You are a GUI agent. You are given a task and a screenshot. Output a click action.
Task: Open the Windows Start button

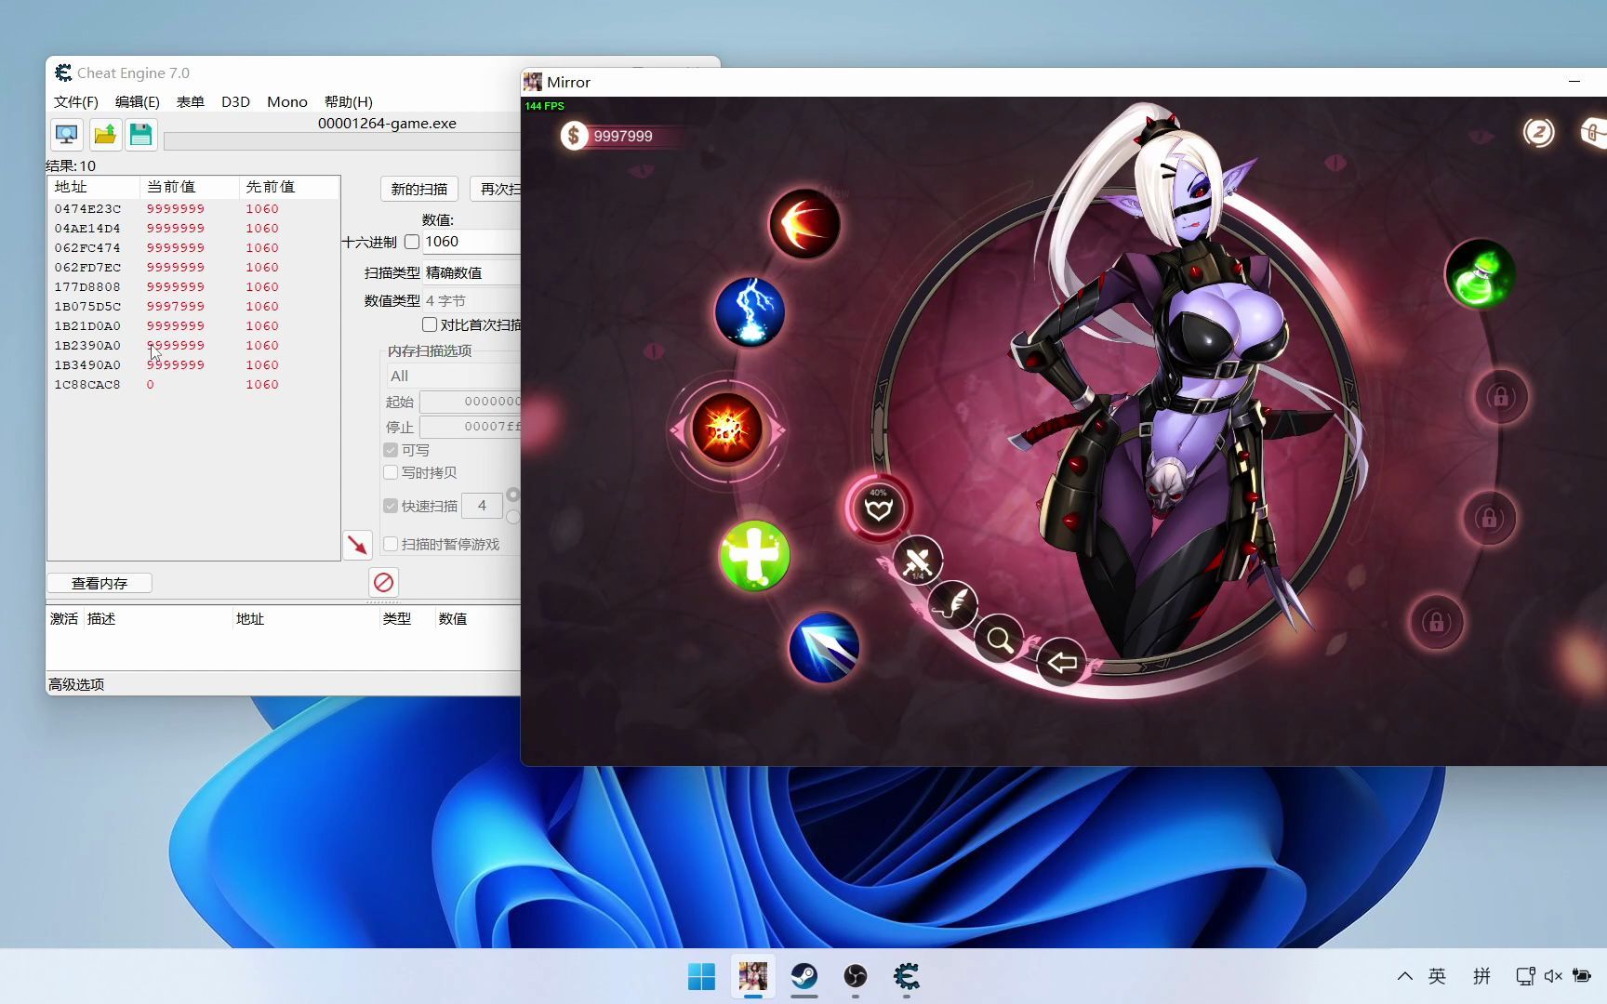[x=701, y=976]
